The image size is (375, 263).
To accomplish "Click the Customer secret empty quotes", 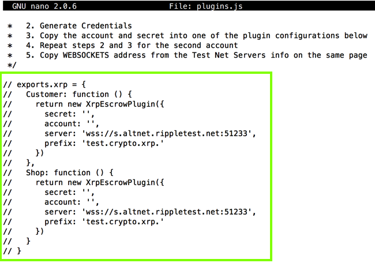I will (87, 114).
